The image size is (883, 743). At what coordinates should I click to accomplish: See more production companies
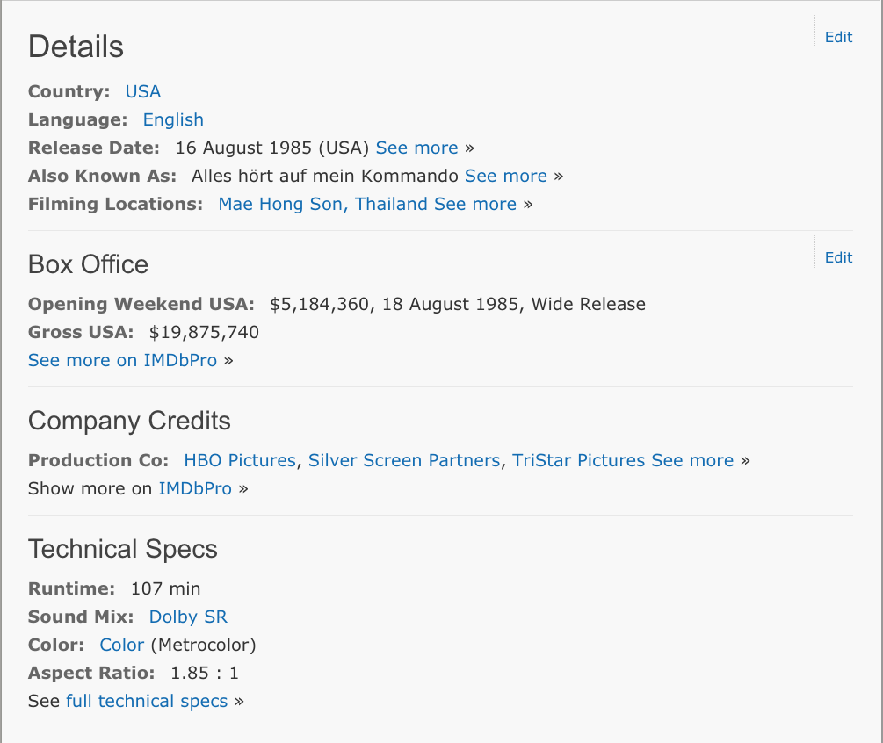(692, 460)
